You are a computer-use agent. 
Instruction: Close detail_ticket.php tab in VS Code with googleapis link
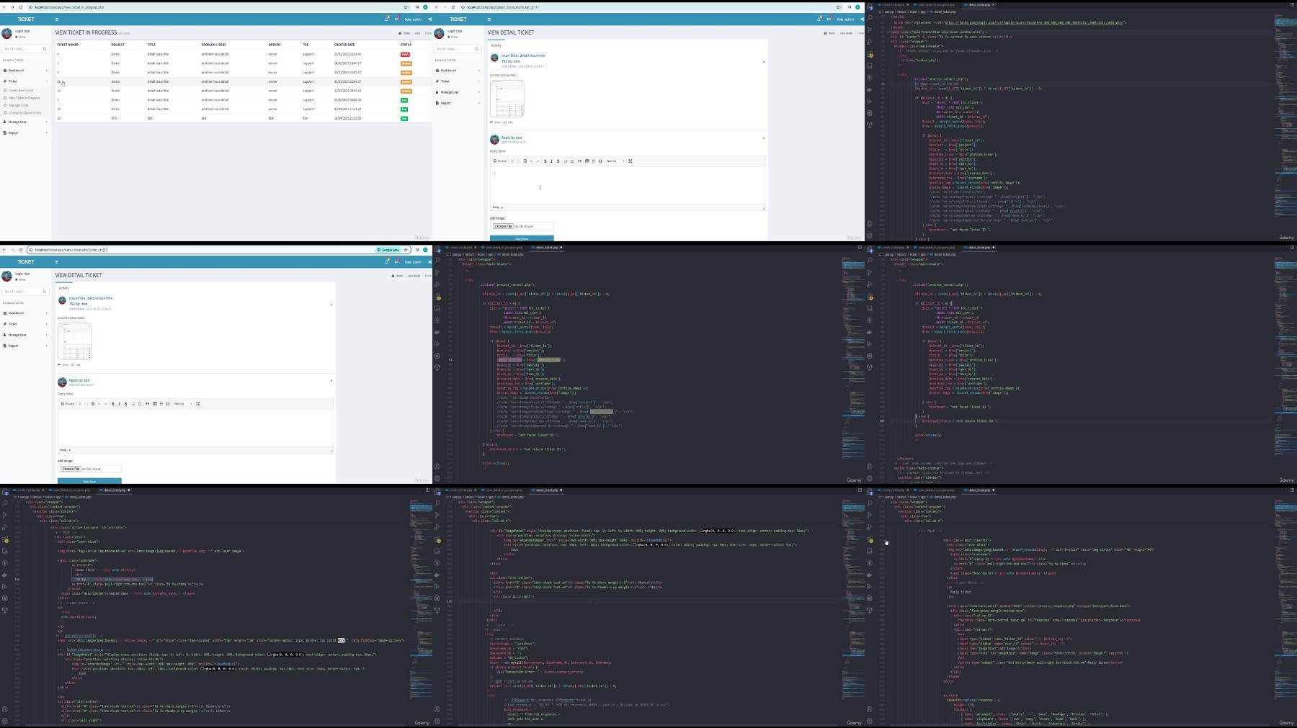click(x=994, y=4)
